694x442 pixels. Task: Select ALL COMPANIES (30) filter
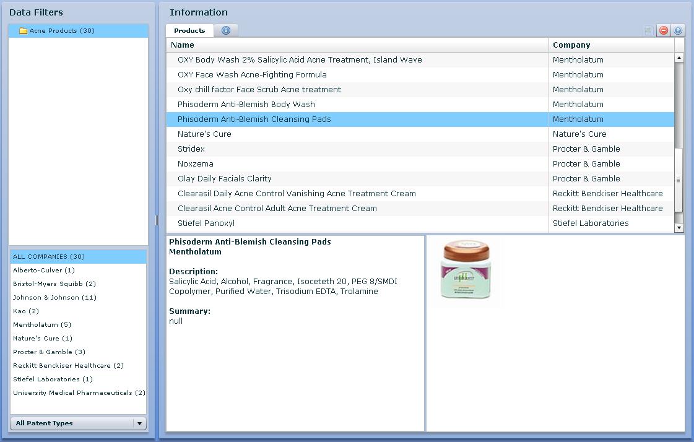(x=49, y=257)
